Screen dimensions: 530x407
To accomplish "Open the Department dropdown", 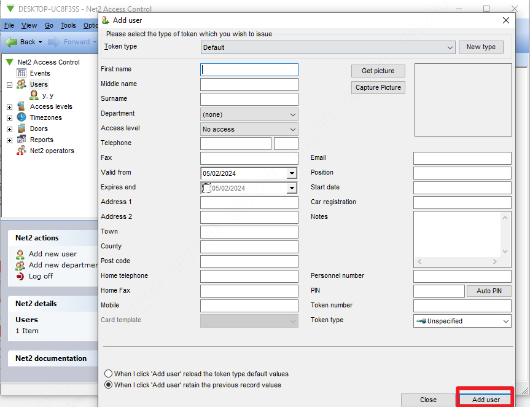I will [x=249, y=114].
